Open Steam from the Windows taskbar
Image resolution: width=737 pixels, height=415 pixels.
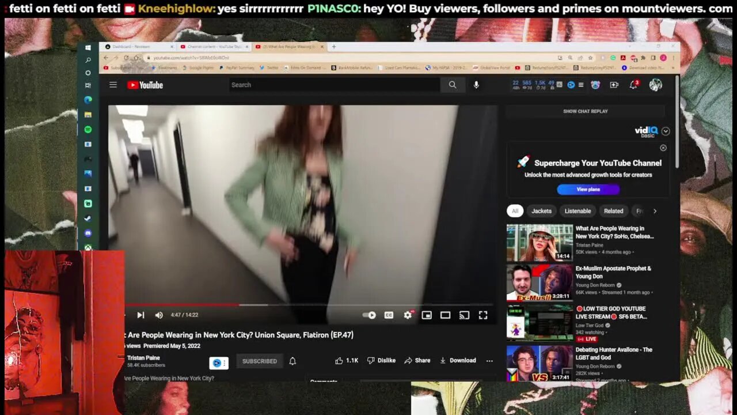point(88,218)
